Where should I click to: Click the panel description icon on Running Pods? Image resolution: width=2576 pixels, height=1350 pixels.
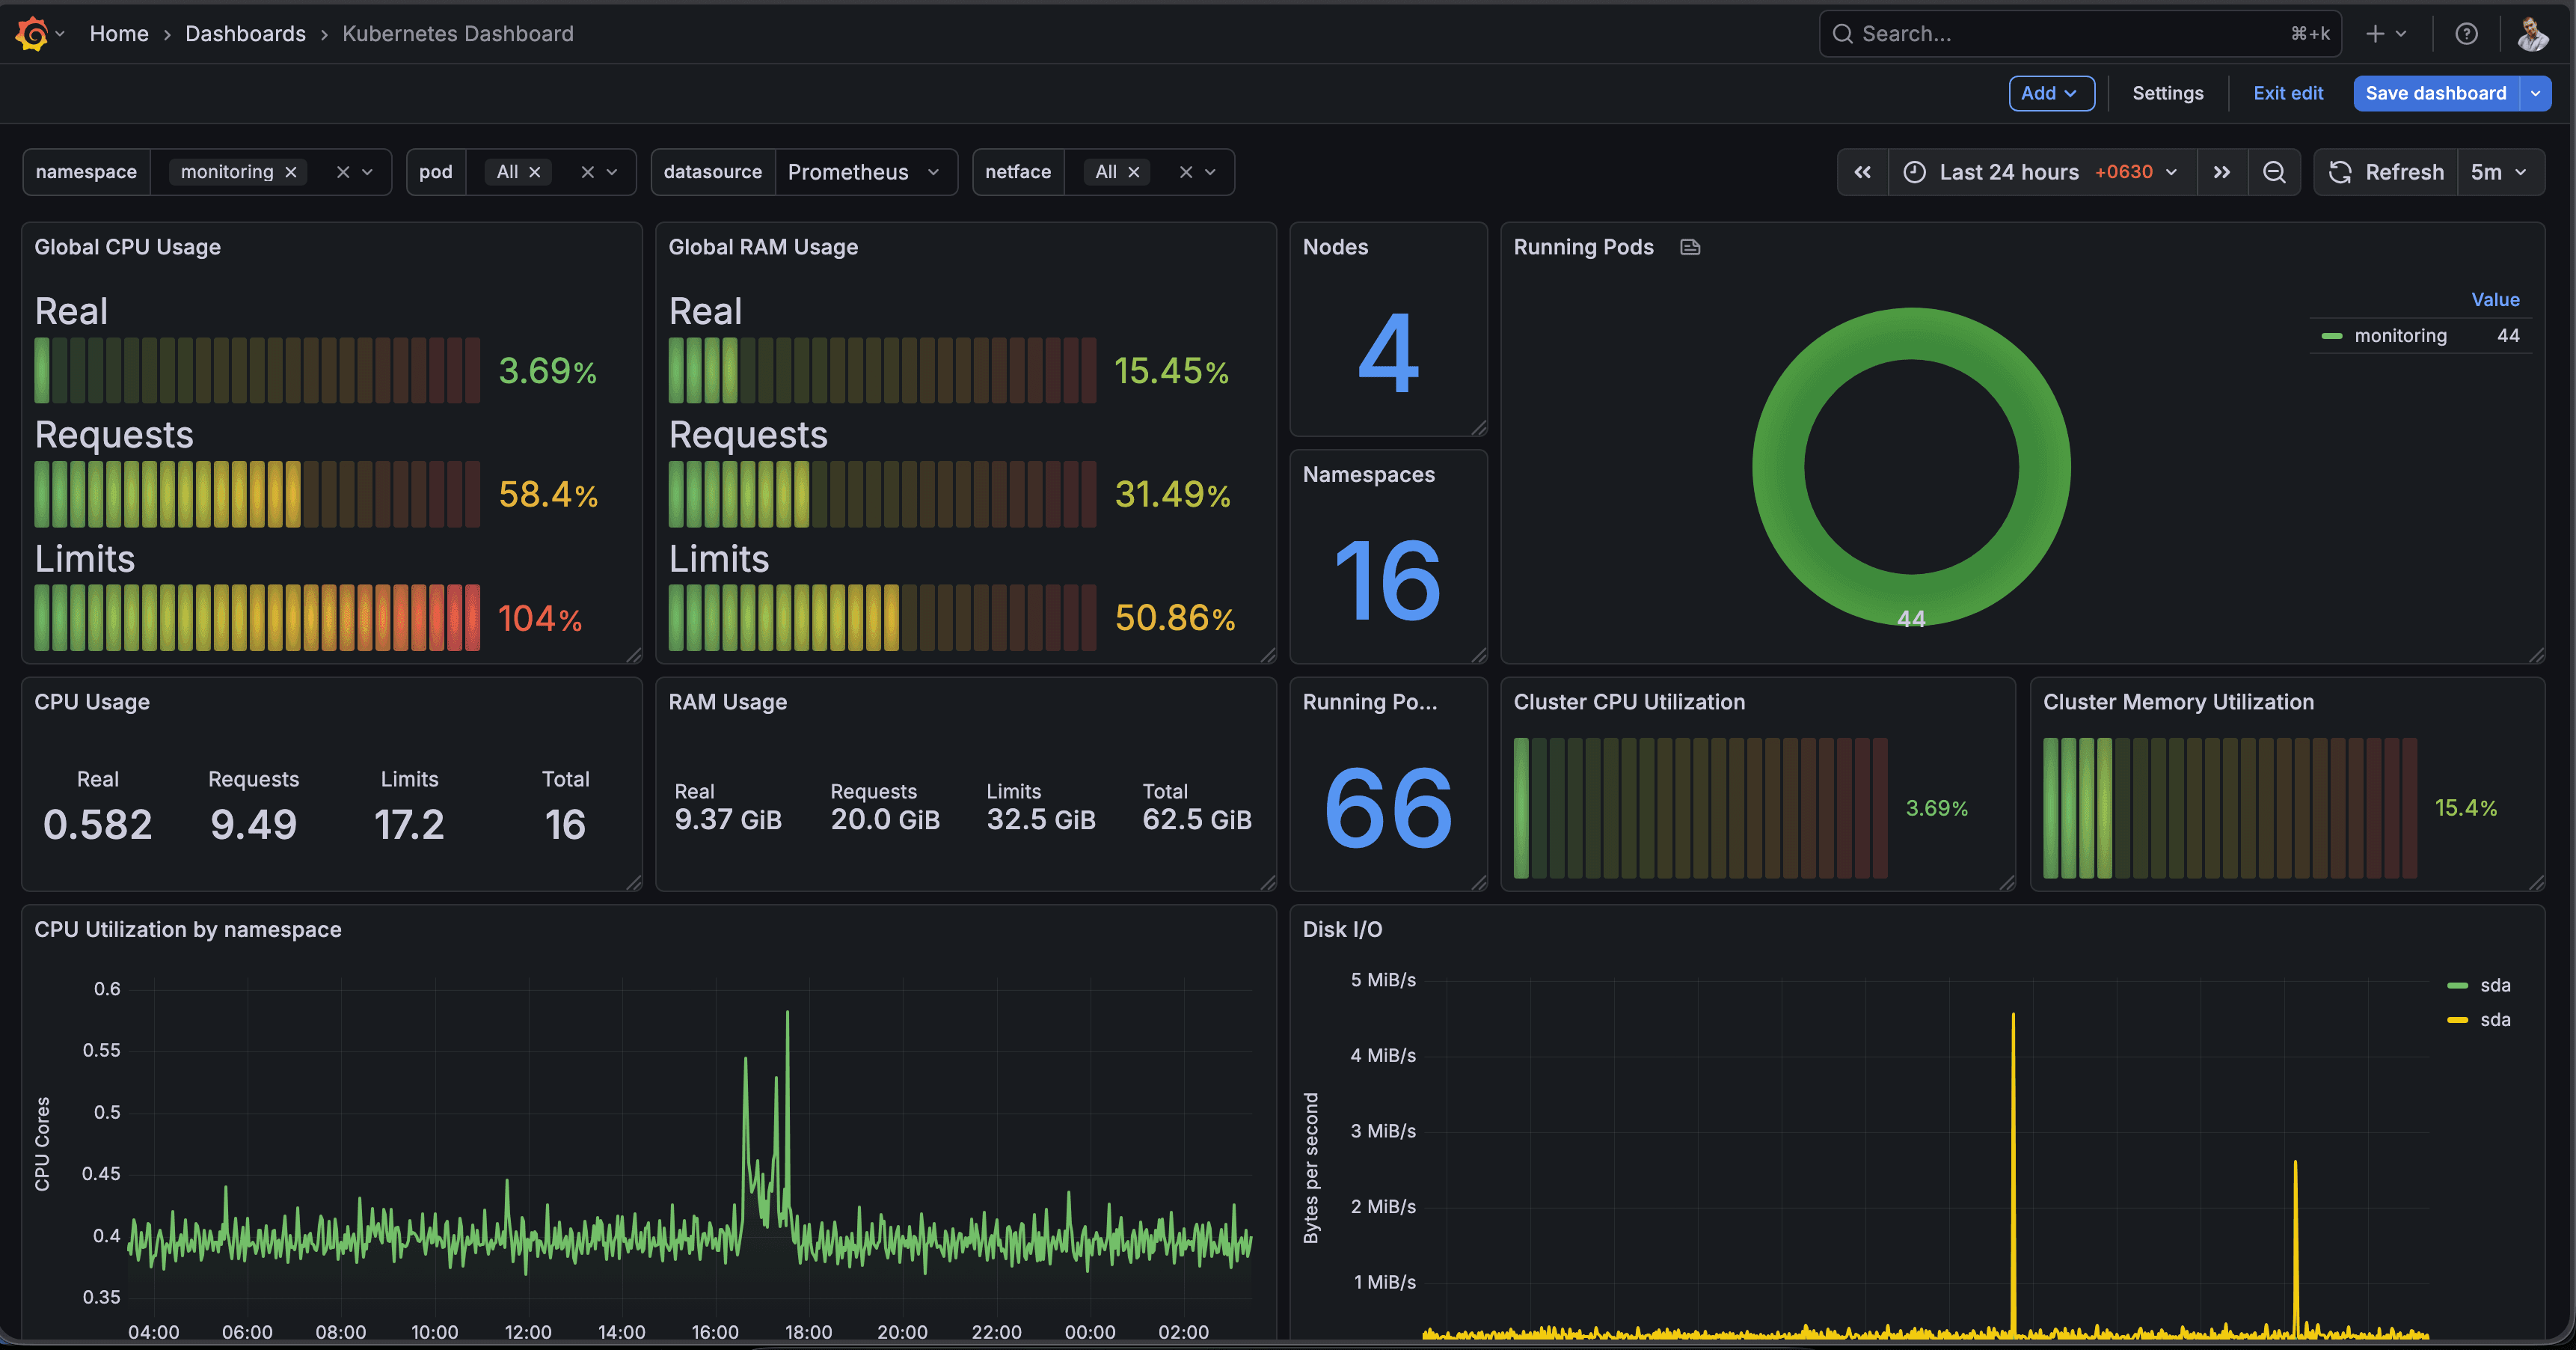[x=1690, y=246]
